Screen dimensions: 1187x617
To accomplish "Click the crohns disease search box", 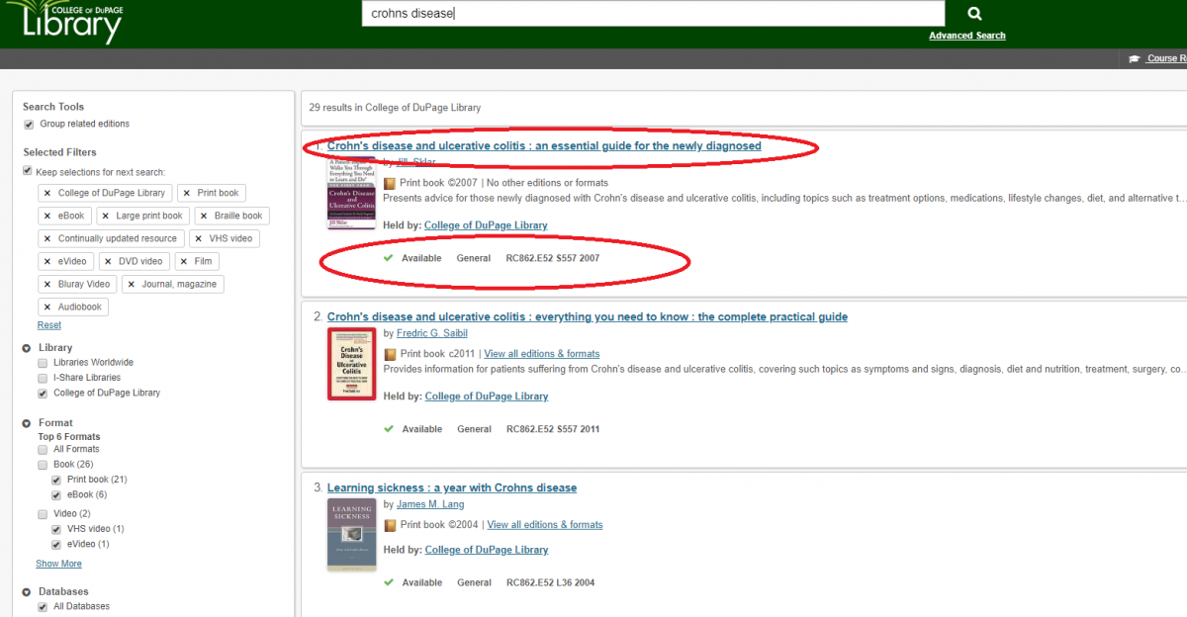I will click(x=653, y=14).
